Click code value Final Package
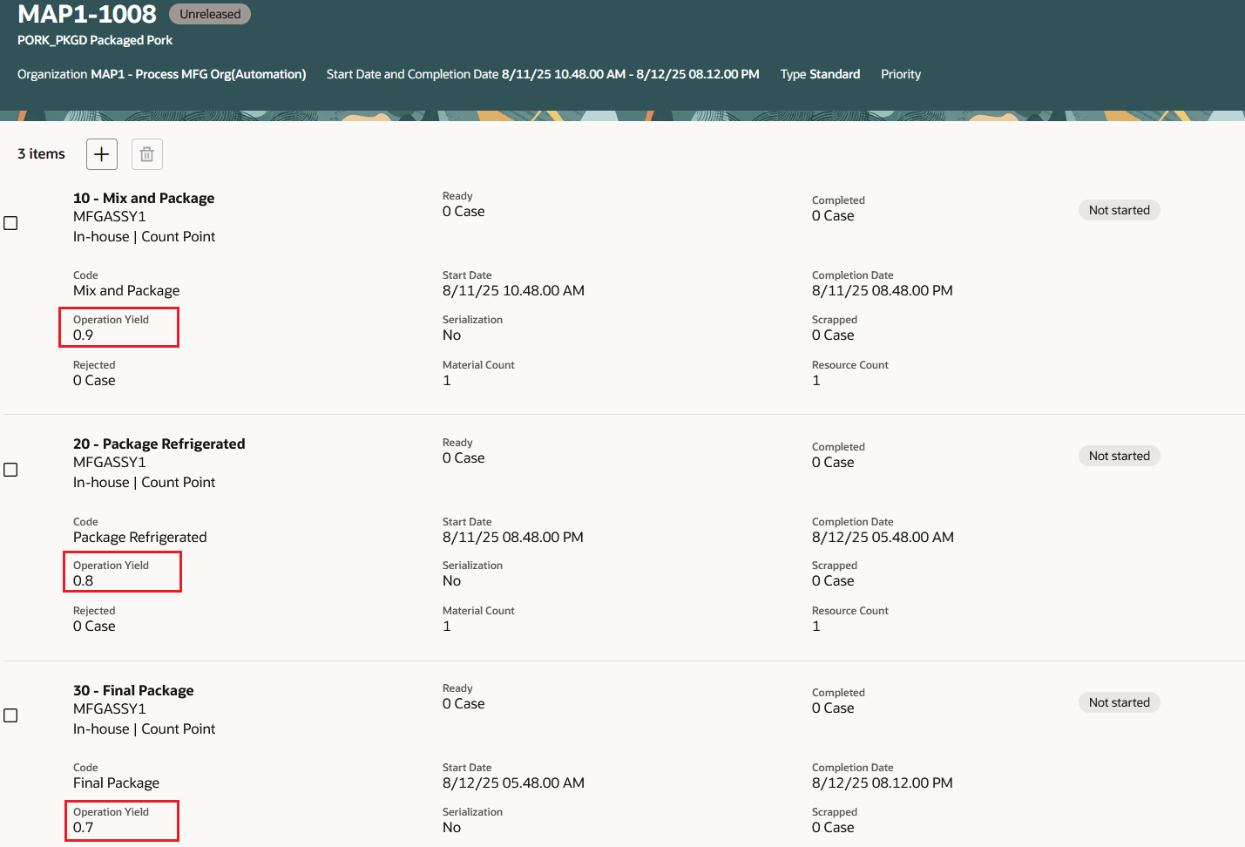 click(x=116, y=783)
